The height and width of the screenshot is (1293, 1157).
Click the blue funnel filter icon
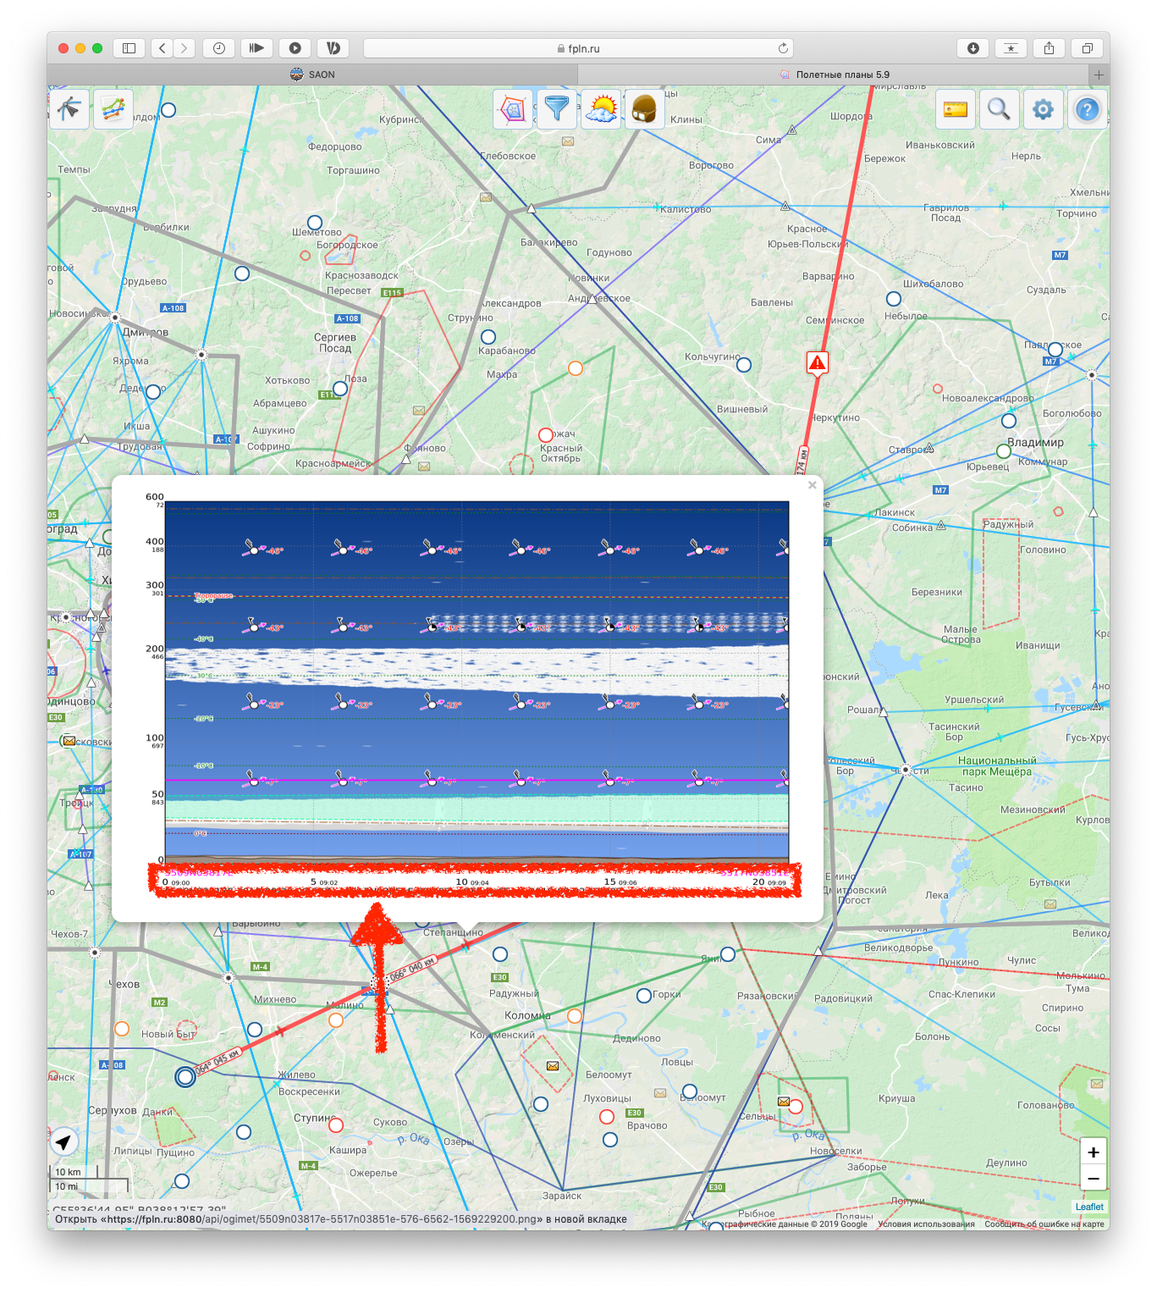557,109
